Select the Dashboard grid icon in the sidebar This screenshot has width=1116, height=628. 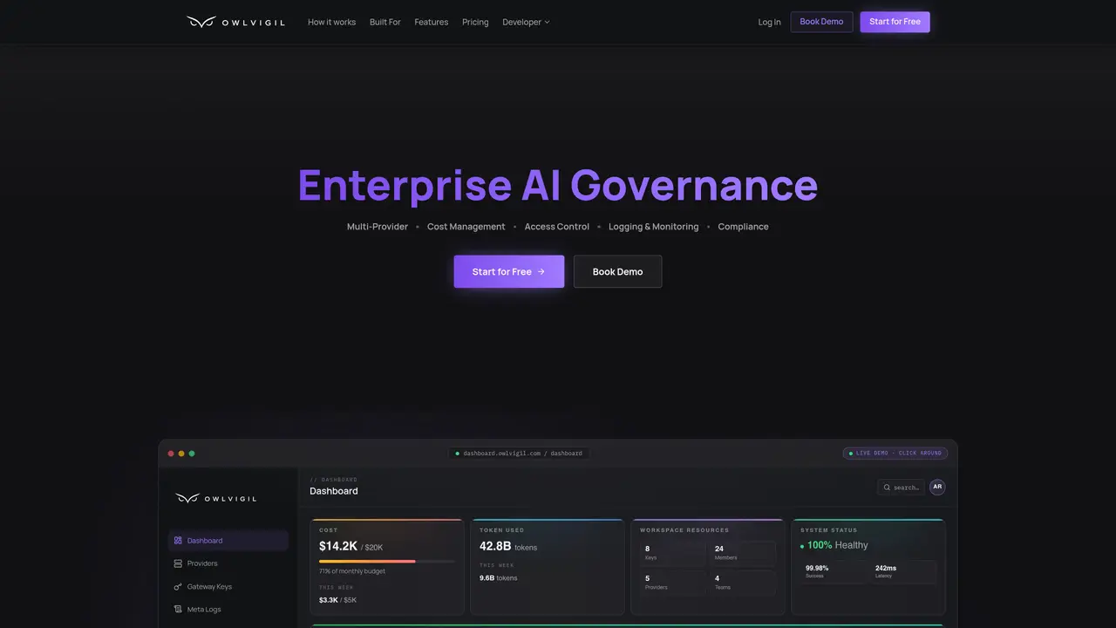click(178, 541)
